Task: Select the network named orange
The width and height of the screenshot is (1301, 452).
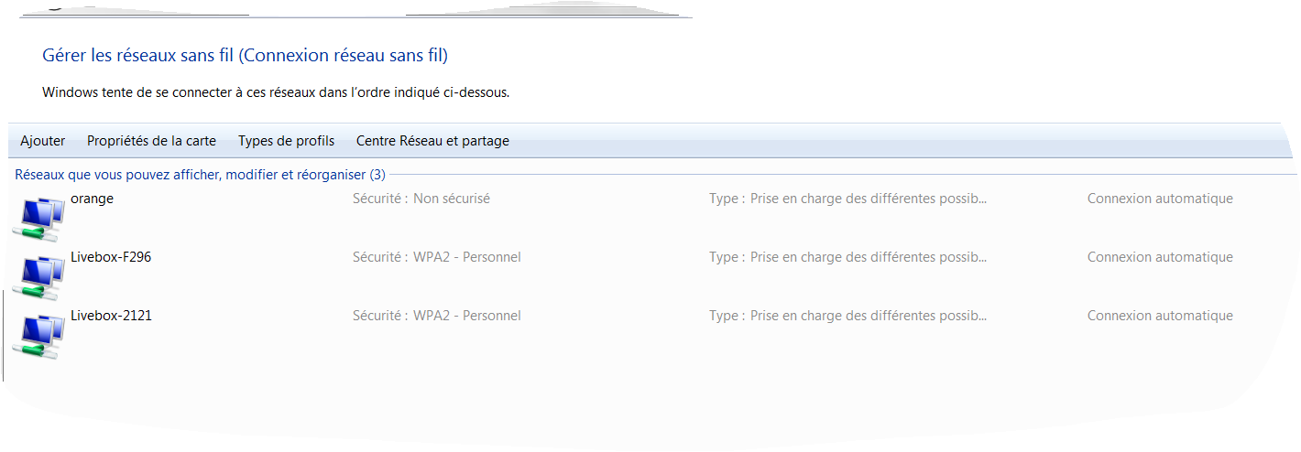Action: (92, 199)
